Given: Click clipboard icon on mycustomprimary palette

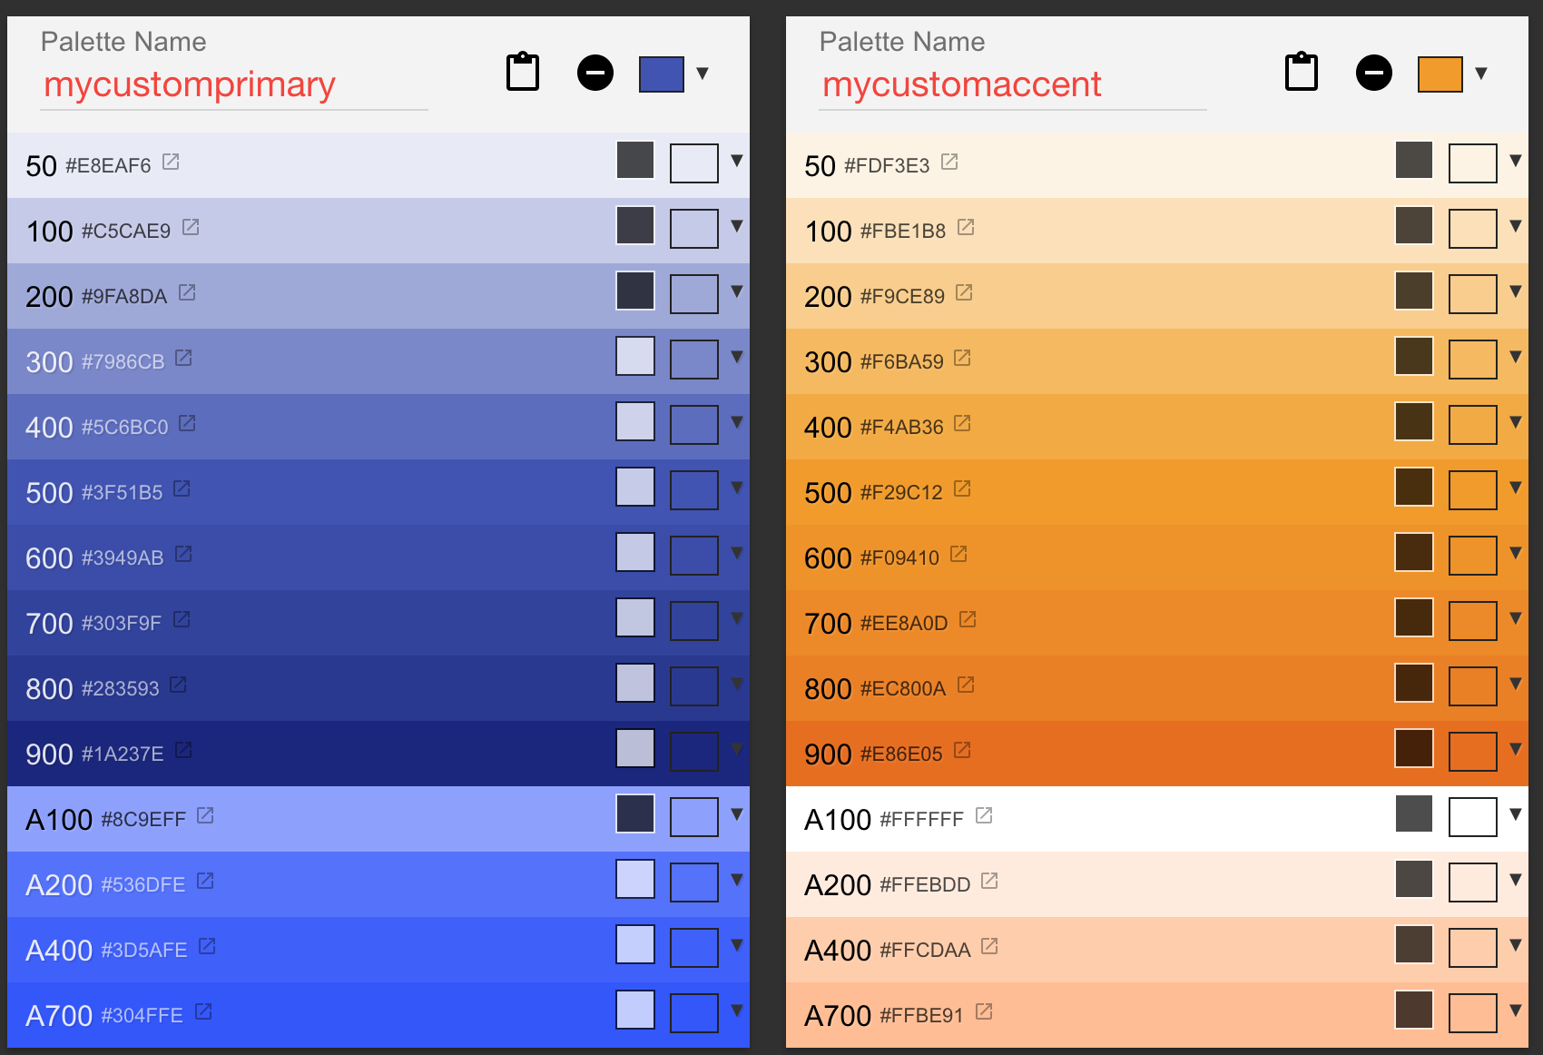Looking at the screenshot, I should (522, 73).
